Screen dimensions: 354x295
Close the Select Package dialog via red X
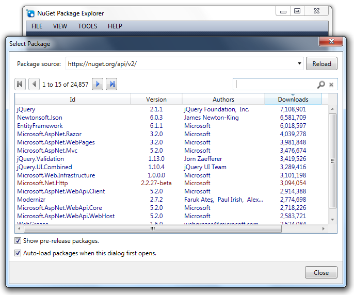330,42
